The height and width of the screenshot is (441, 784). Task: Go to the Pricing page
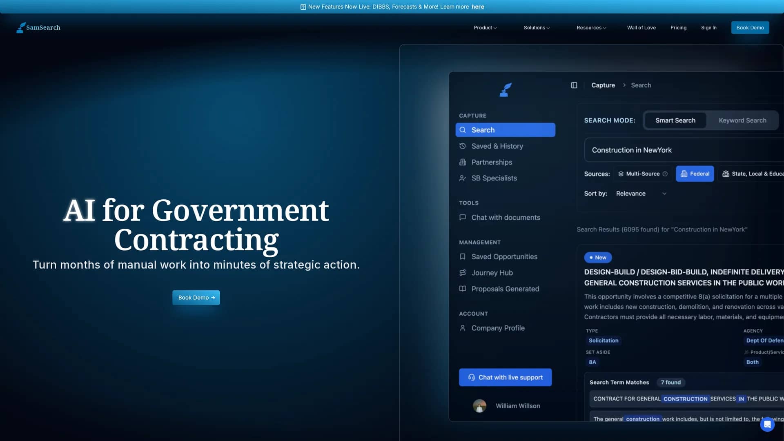pos(678,28)
